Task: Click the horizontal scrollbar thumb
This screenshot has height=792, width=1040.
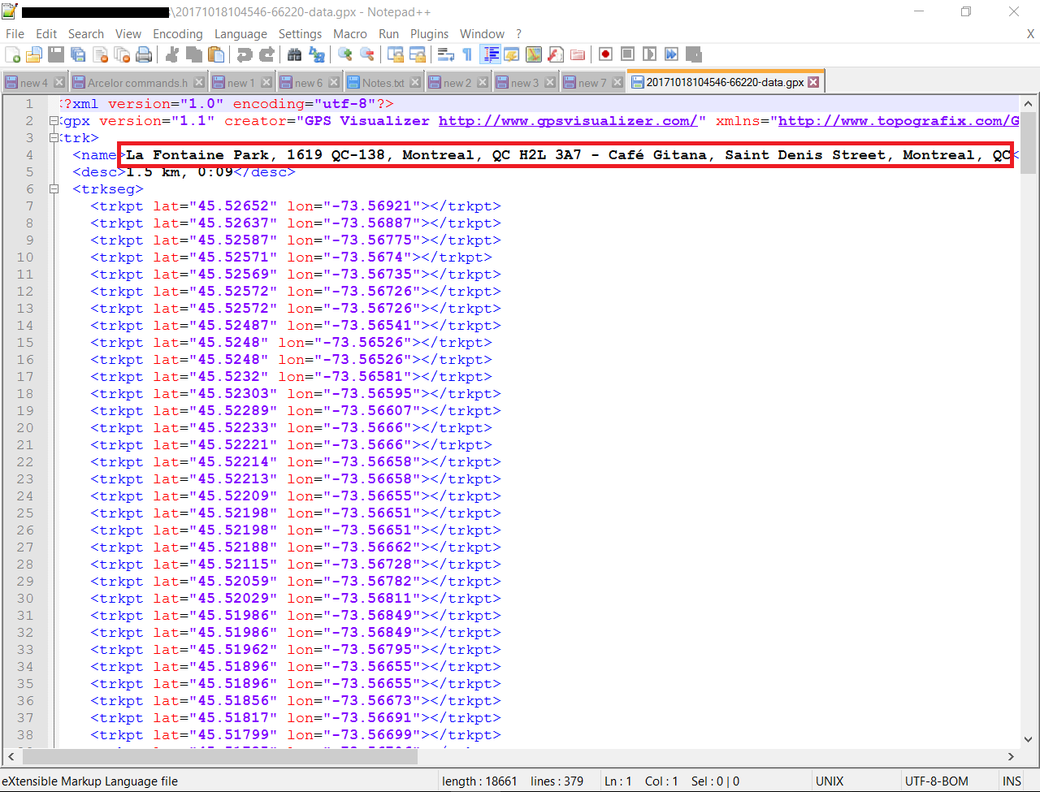Action: tap(220, 756)
